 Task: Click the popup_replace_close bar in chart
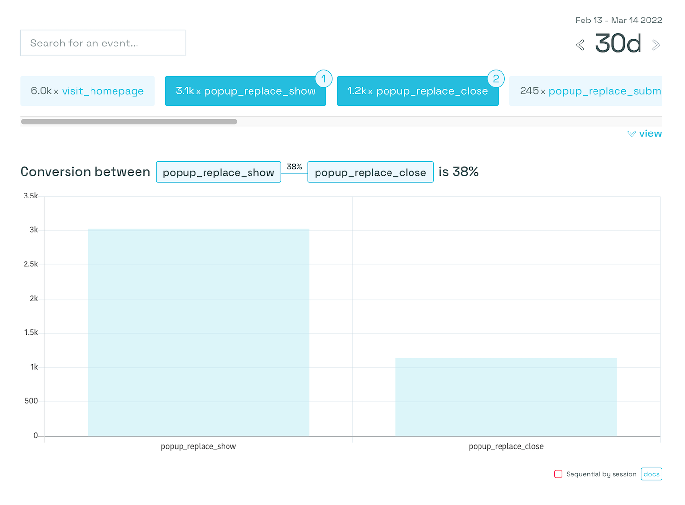click(506, 396)
